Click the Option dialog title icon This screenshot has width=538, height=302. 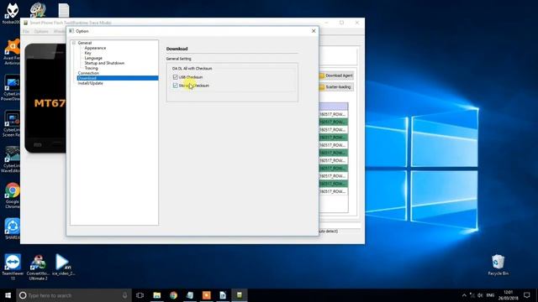click(x=71, y=31)
